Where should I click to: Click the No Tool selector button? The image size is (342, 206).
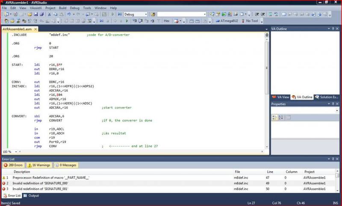pos(250,21)
